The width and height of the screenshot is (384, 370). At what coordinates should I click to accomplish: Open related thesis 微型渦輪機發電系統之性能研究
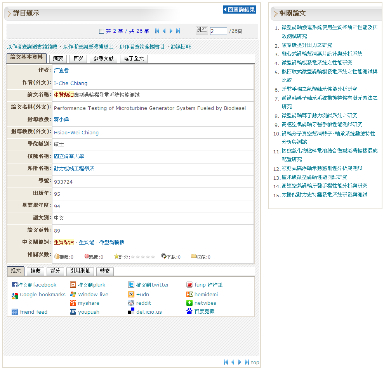pyautogui.click(x=317, y=63)
